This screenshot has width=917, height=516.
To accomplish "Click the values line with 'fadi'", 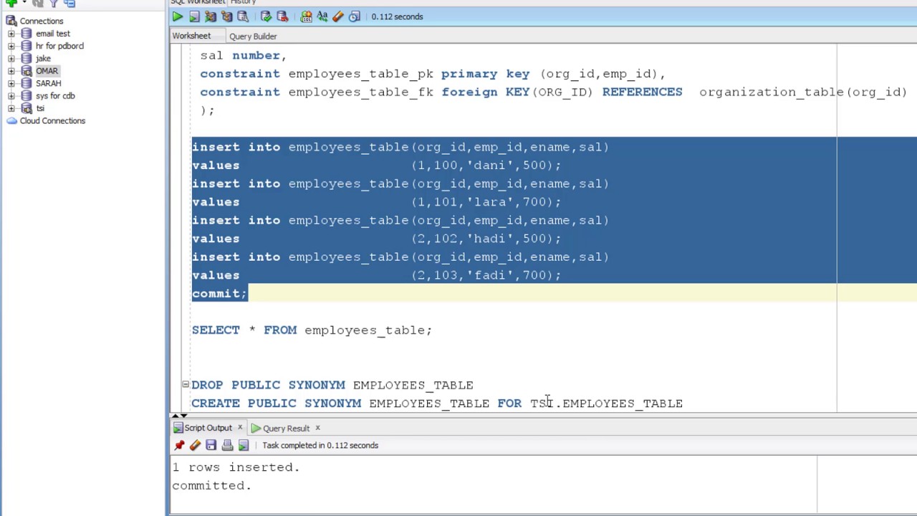I will (376, 275).
